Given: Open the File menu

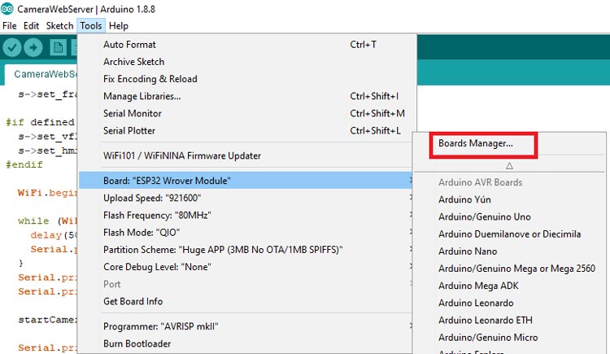Looking at the screenshot, I should click(9, 26).
